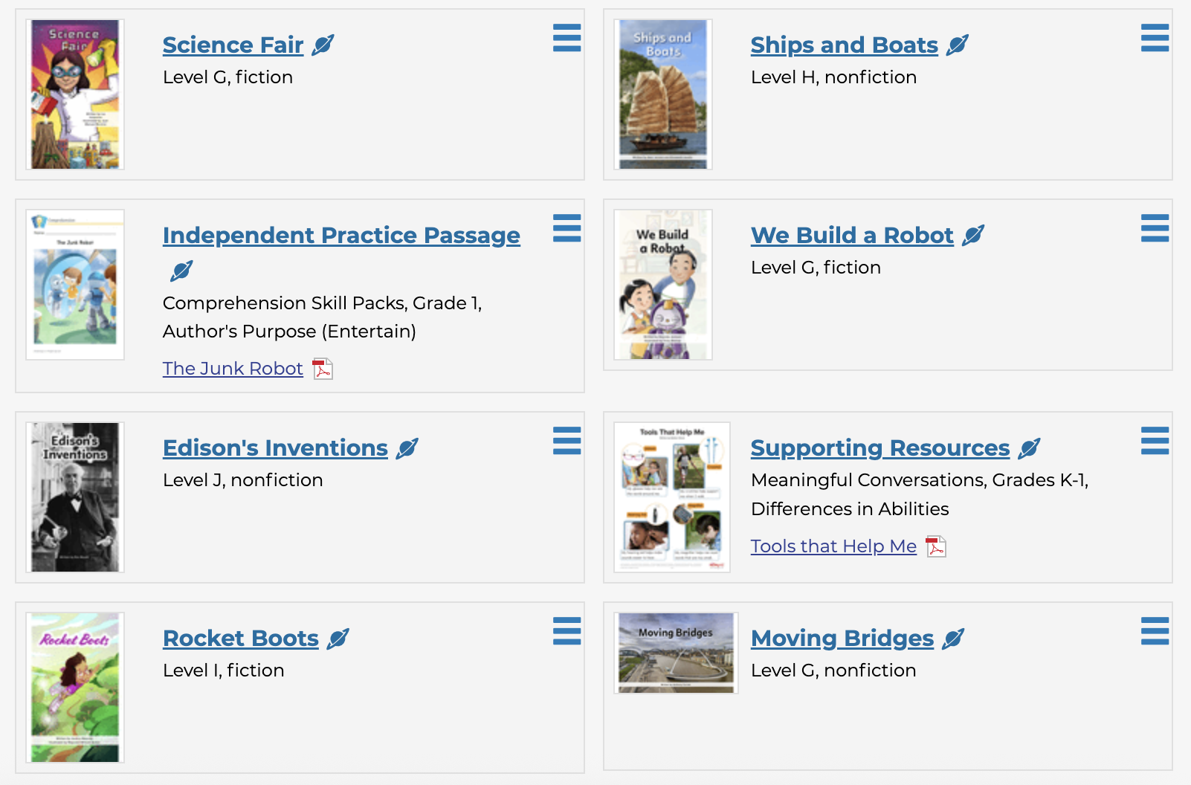This screenshot has width=1191, height=785.
Task: Open the hamburger menu for We Build a Robot
Action: click(x=1155, y=228)
